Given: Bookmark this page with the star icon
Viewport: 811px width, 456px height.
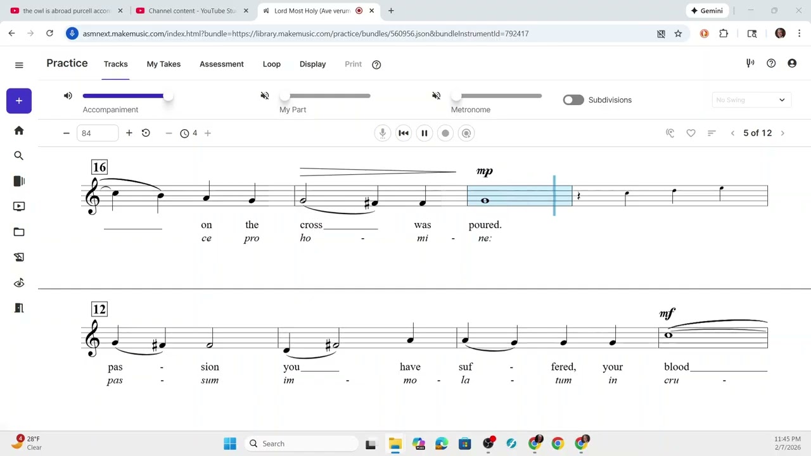Looking at the screenshot, I should click(x=678, y=34).
